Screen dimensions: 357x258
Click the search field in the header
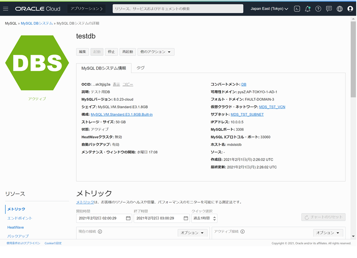(x=178, y=8)
